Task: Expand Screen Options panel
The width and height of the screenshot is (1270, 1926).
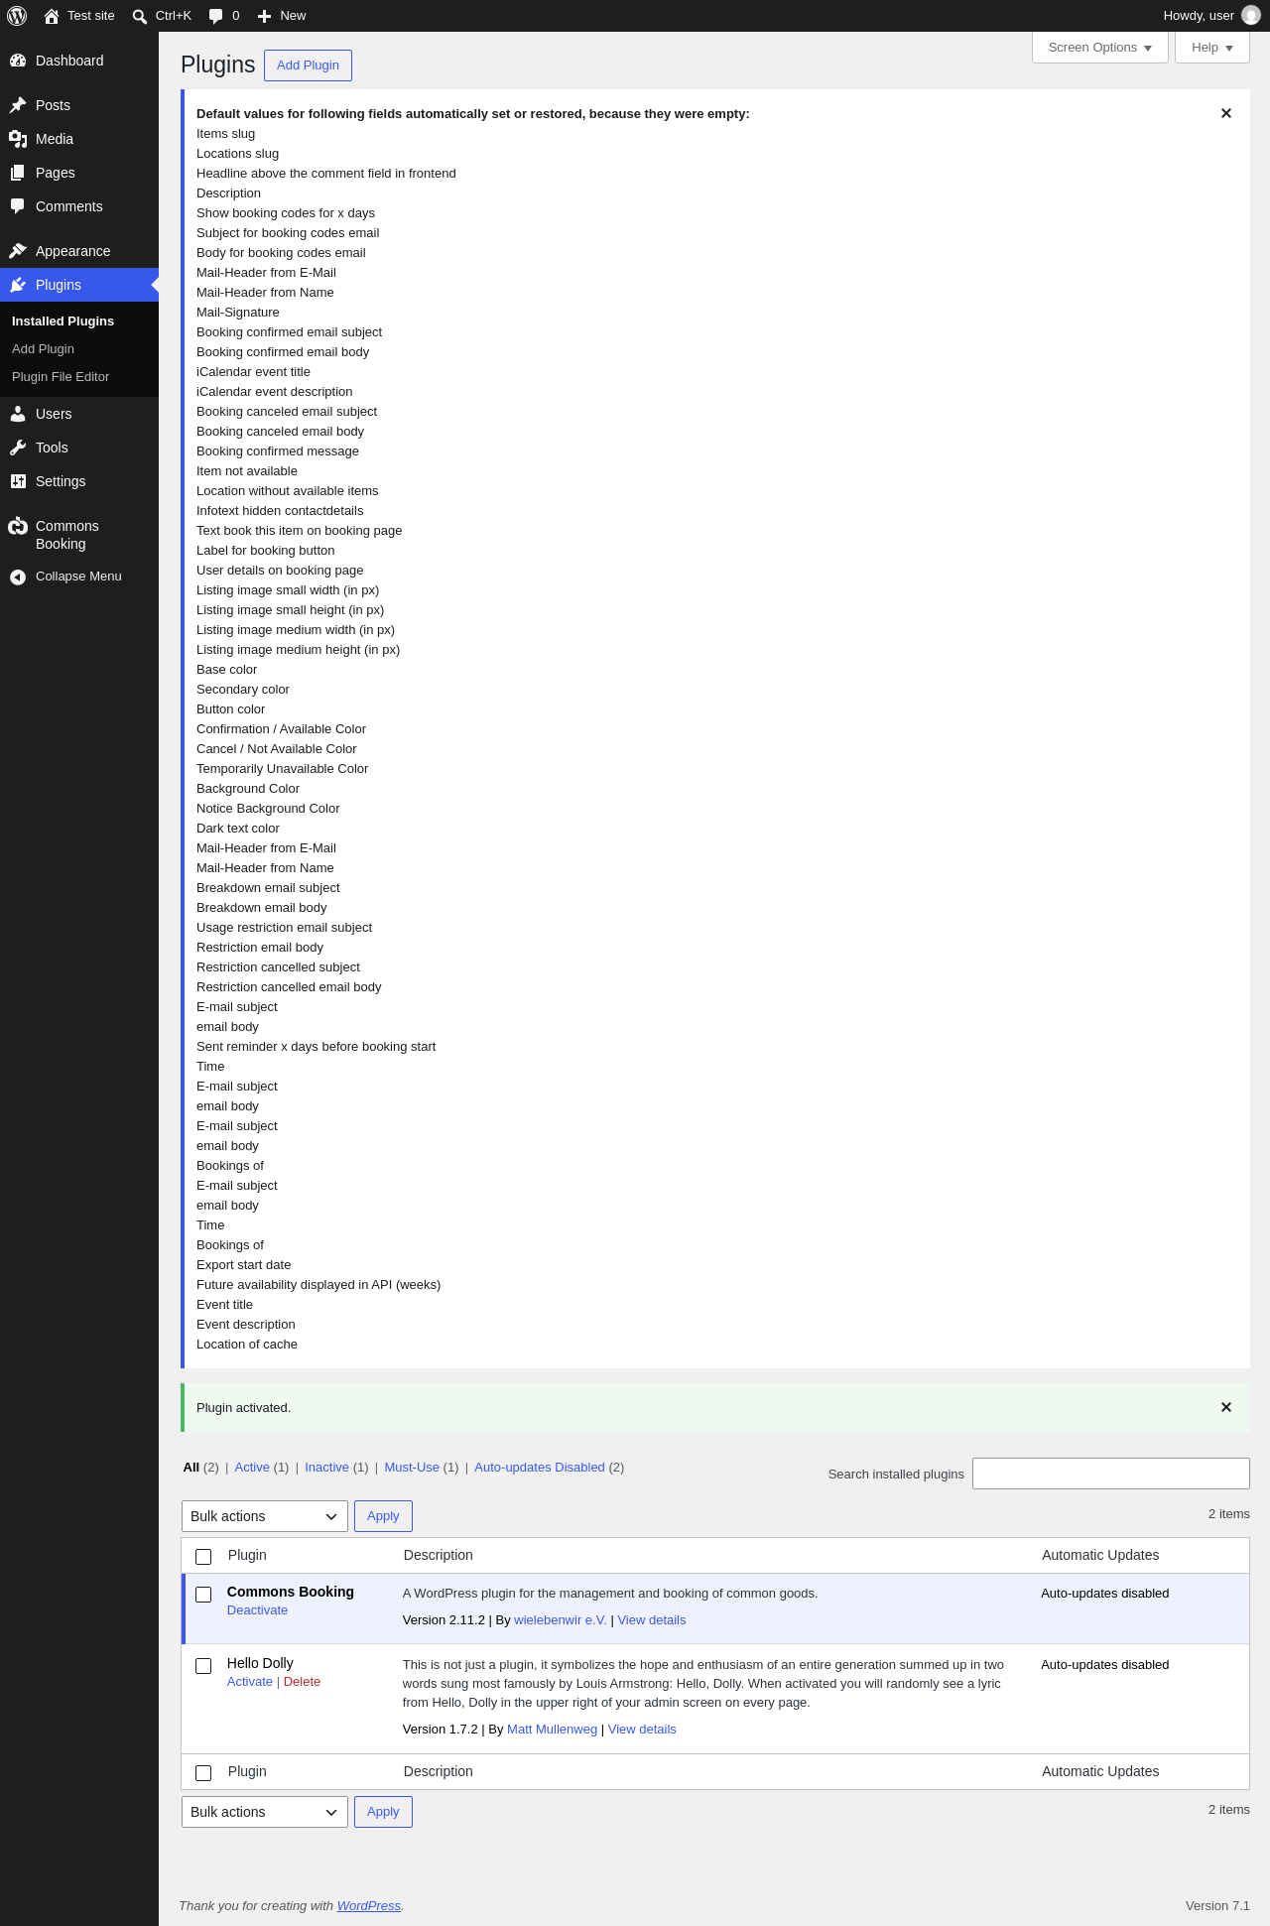Action: (1100, 48)
